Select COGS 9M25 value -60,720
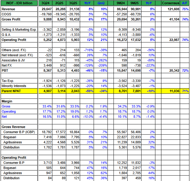The image size is (190, 181). (135, 14)
